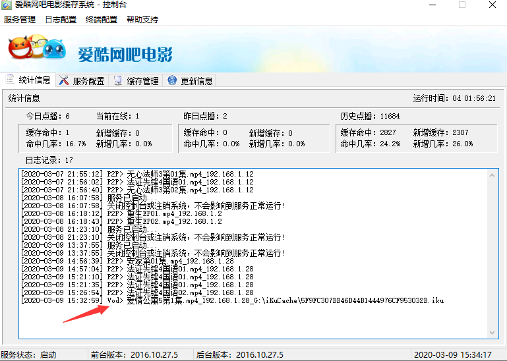The width and height of the screenshot is (507, 361).
Task: Switch to the 统计信息 tab
Action: pyautogui.click(x=28, y=80)
